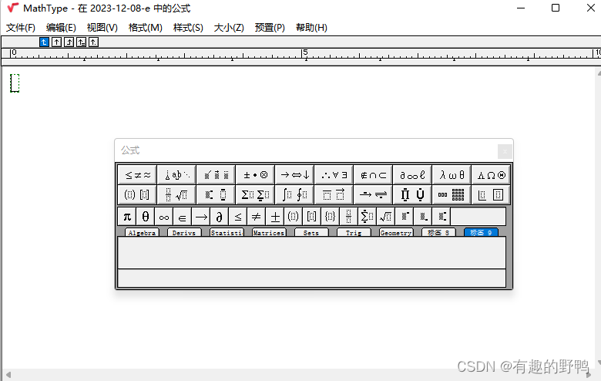The image size is (601, 381).
Task: Open uppercase Greek palette (Λ Ω)
Action: [491, 175]
